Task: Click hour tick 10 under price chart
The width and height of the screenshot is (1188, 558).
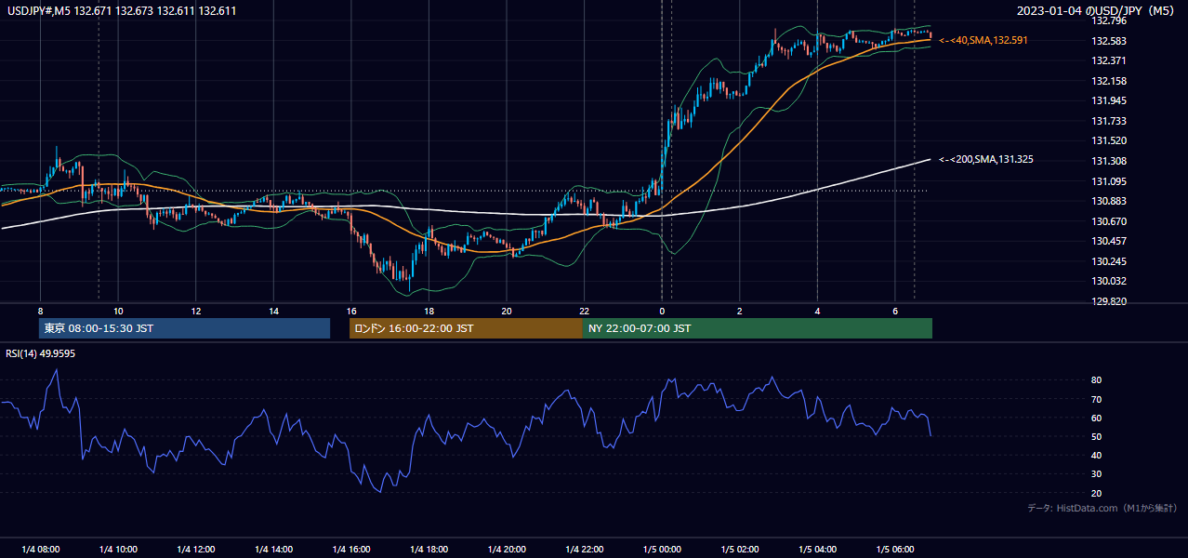Action: [118, 311]
